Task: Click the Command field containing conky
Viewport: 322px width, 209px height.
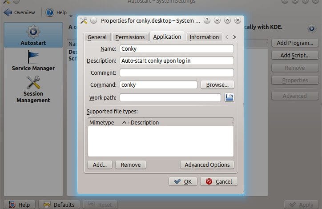Action: (158, 85)
